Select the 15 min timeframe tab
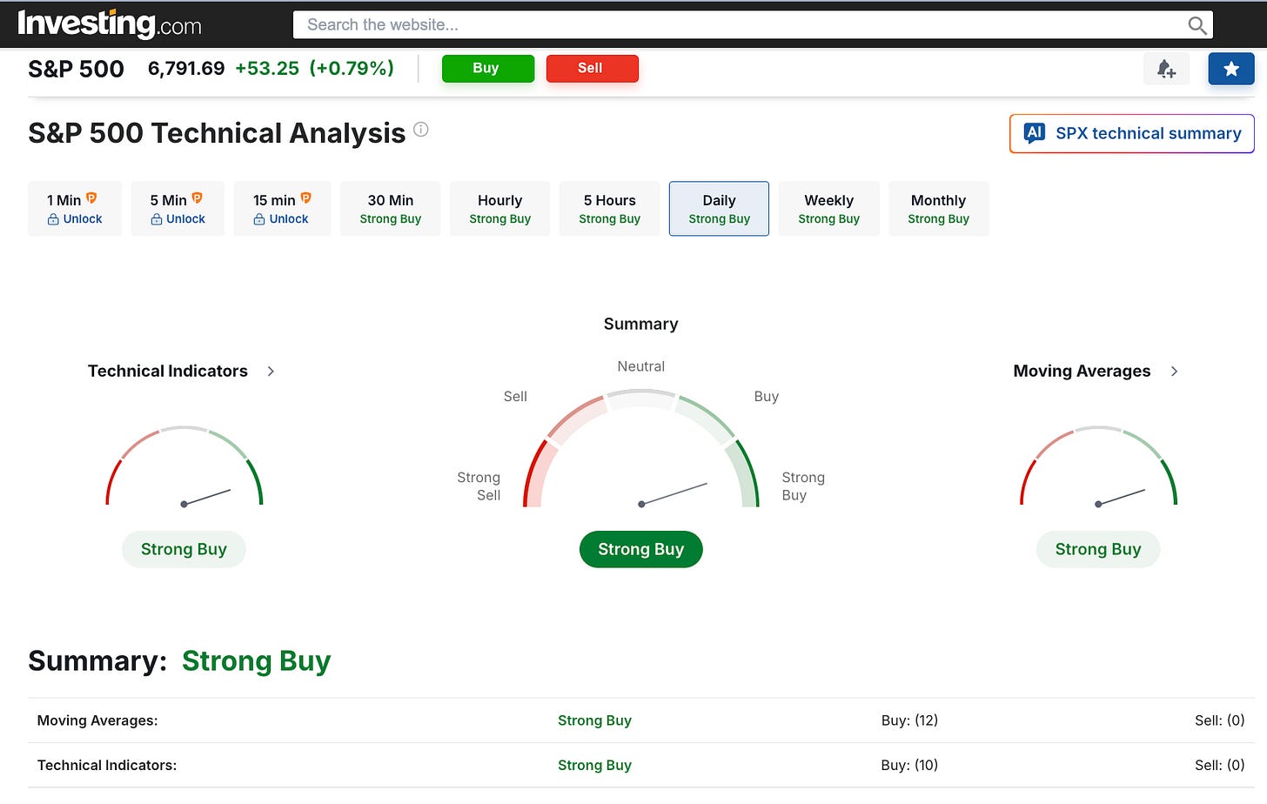This screenshot has width=1267, height=804. [282, 209]
